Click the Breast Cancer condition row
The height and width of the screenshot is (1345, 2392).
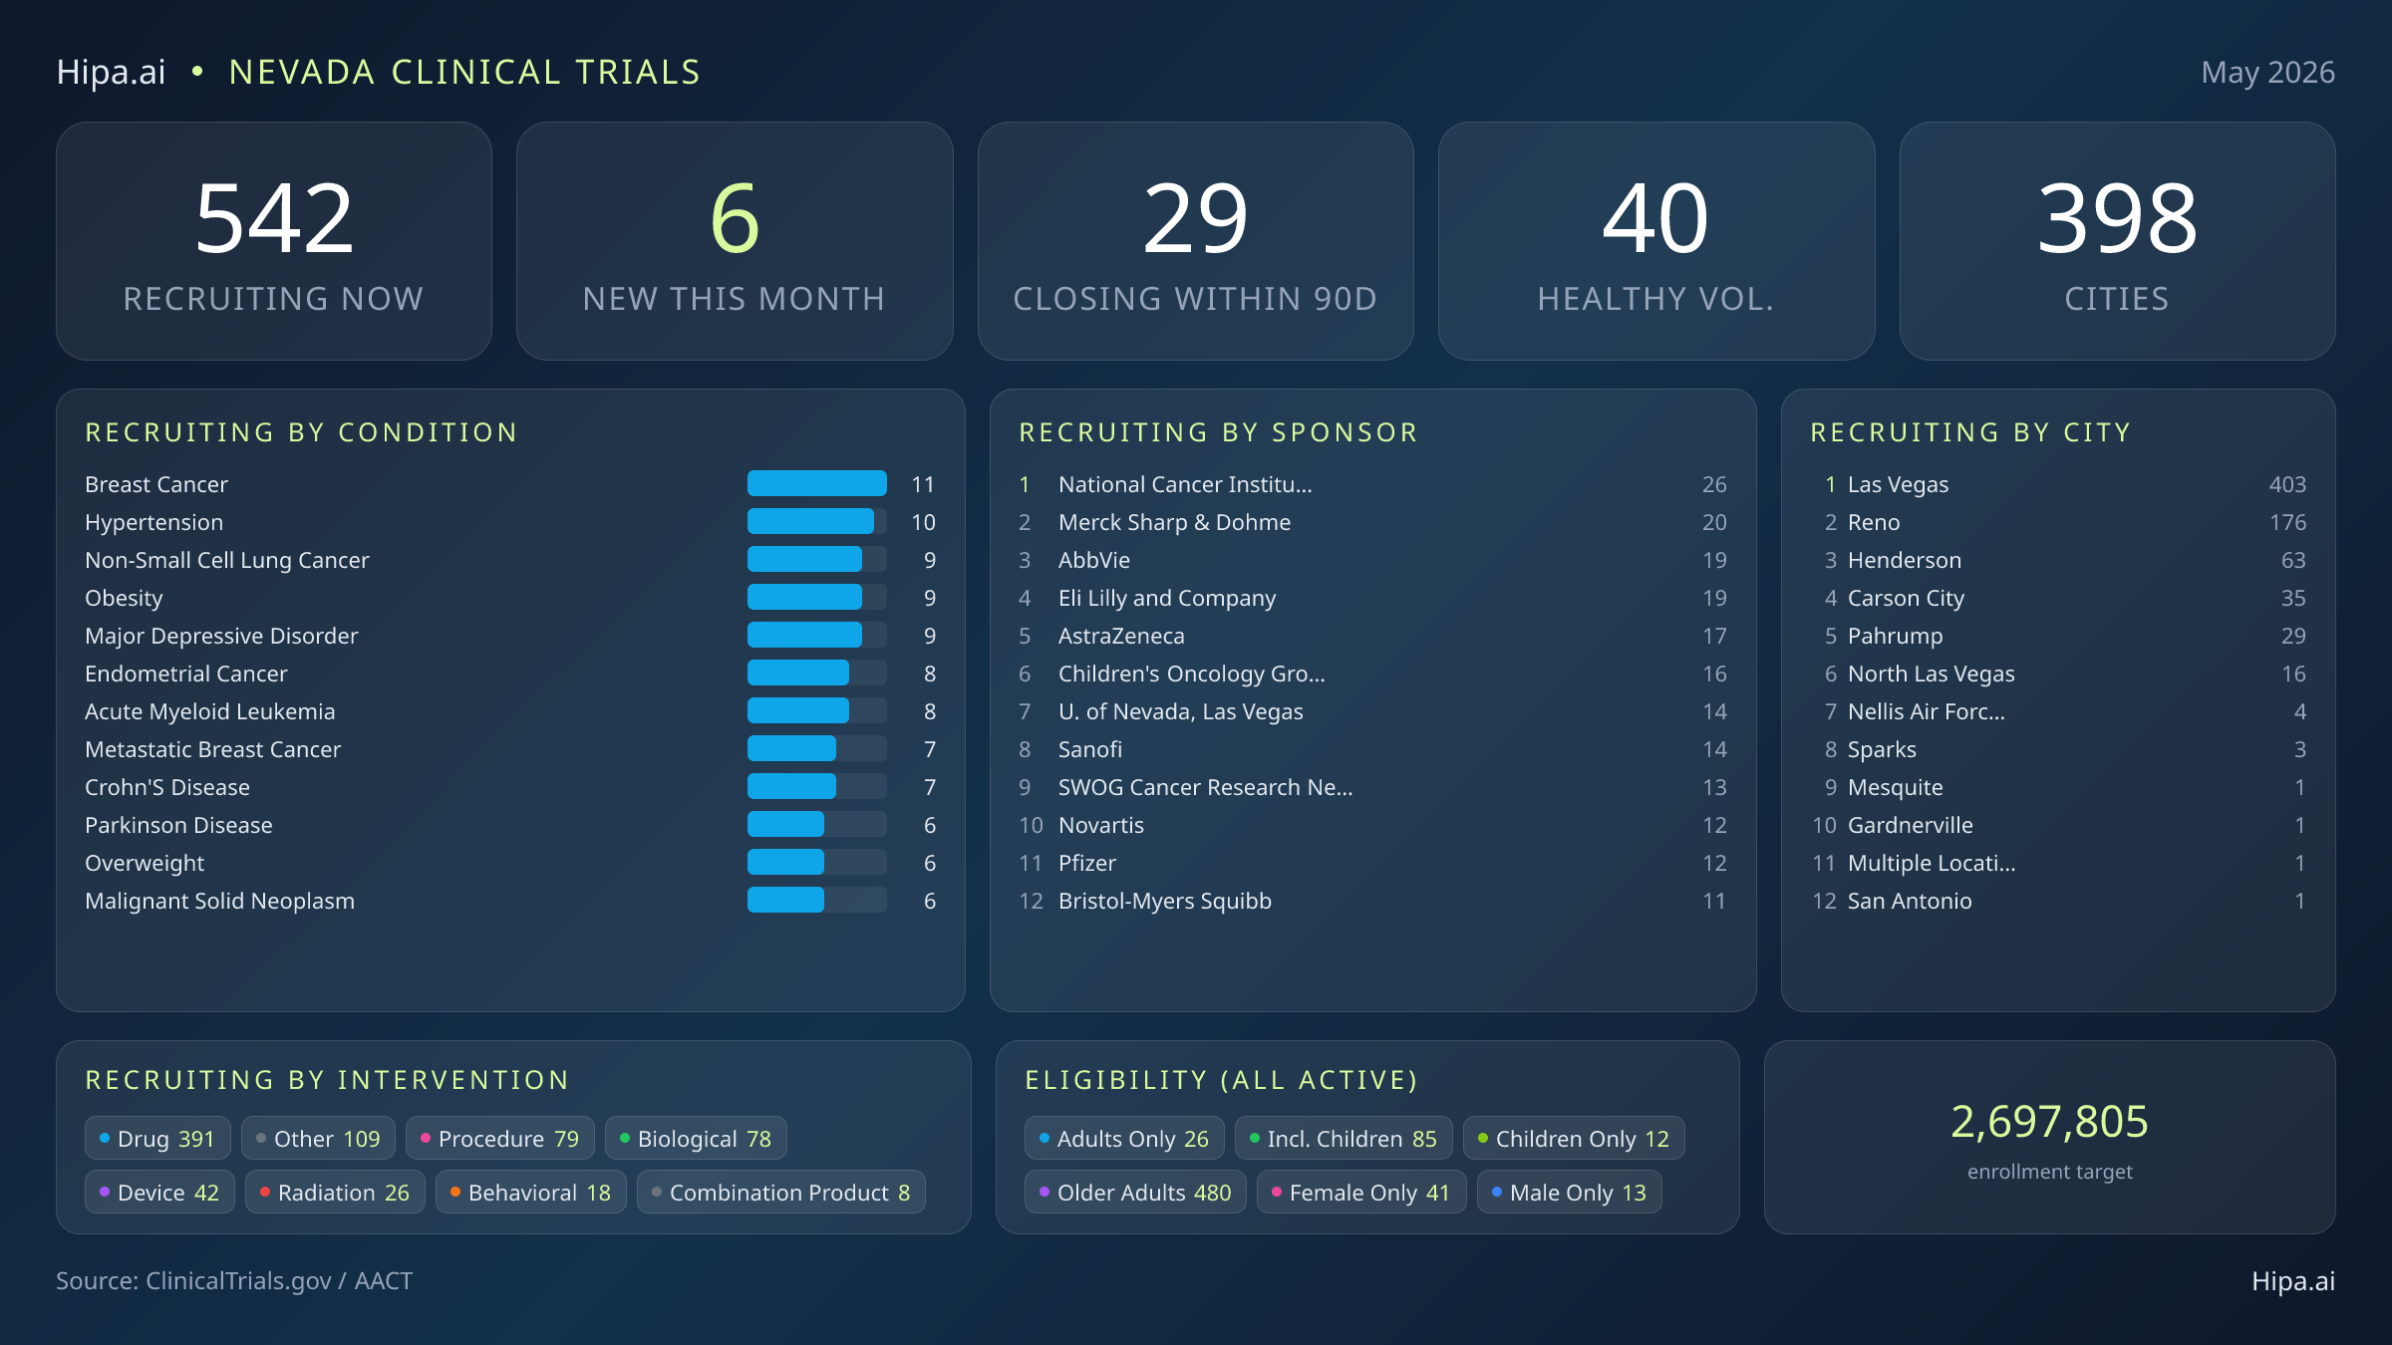(510, 484)
